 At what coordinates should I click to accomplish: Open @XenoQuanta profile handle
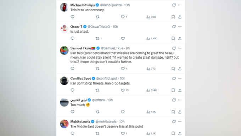pos(111,5)
